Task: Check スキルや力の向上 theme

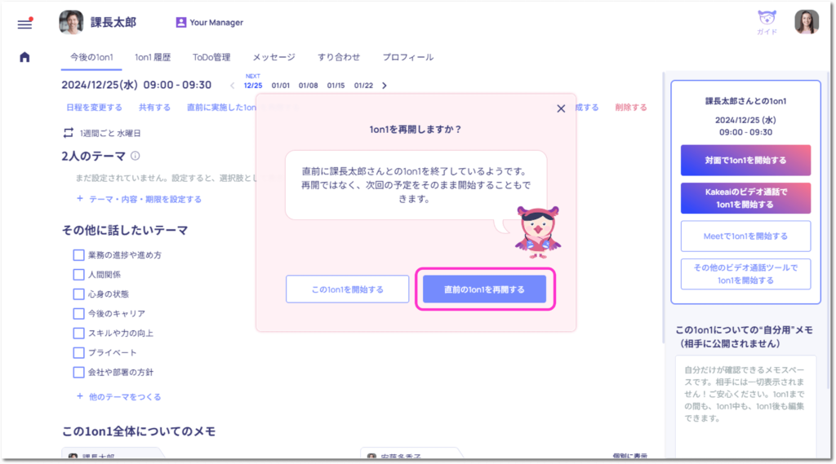Action: click(78, 334)
